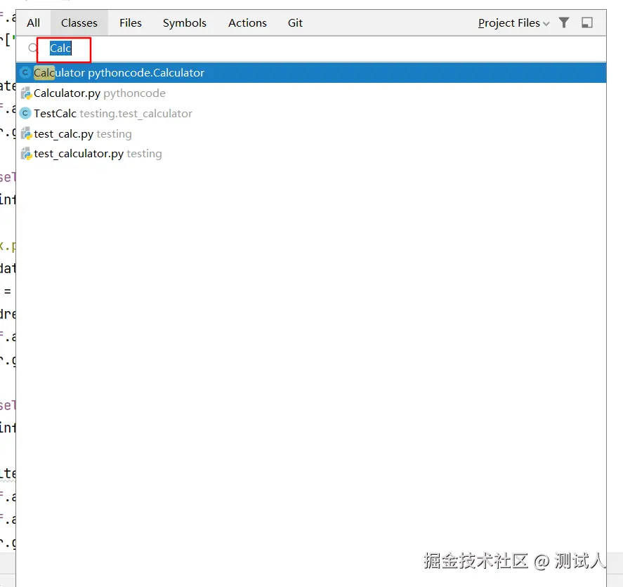Open the Actions tab
Screen dimensions: 623x587
pyautogui.click(x=247, y=23)
